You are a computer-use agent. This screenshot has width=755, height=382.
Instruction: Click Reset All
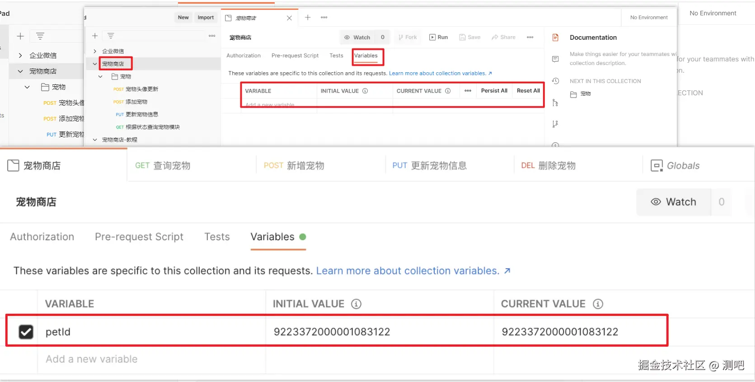pyautogui.click(x=528, y=91)
